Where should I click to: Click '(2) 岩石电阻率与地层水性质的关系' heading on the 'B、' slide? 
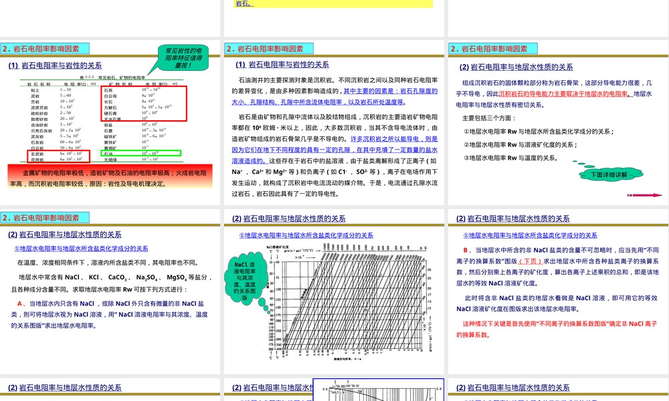click(x=513, y=219)
